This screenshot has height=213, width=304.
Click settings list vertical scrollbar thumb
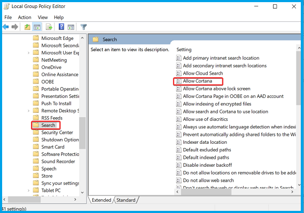tap(299, 78)
